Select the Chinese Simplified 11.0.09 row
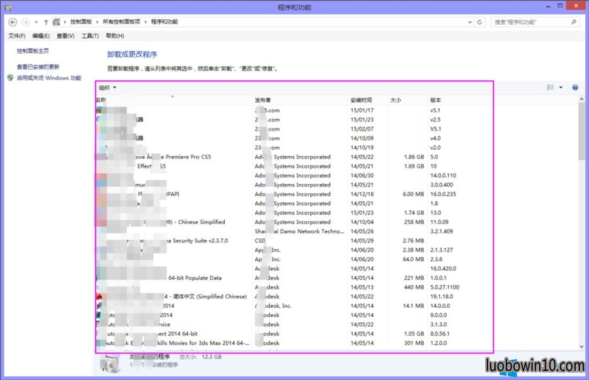Viewport: 589px width, 380px height. [x=294, y=222]
